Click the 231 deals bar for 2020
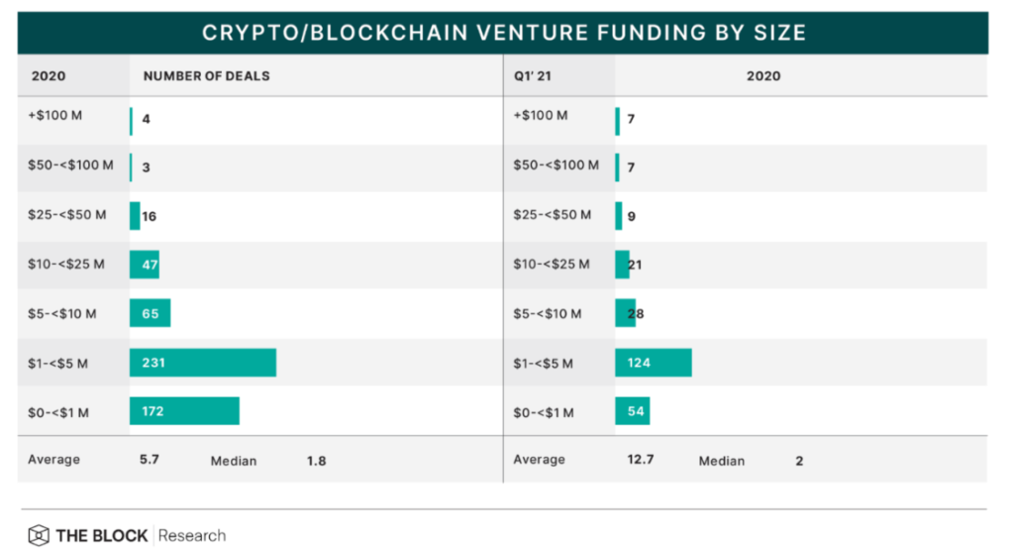1014x548 pixels. [202, 363]
